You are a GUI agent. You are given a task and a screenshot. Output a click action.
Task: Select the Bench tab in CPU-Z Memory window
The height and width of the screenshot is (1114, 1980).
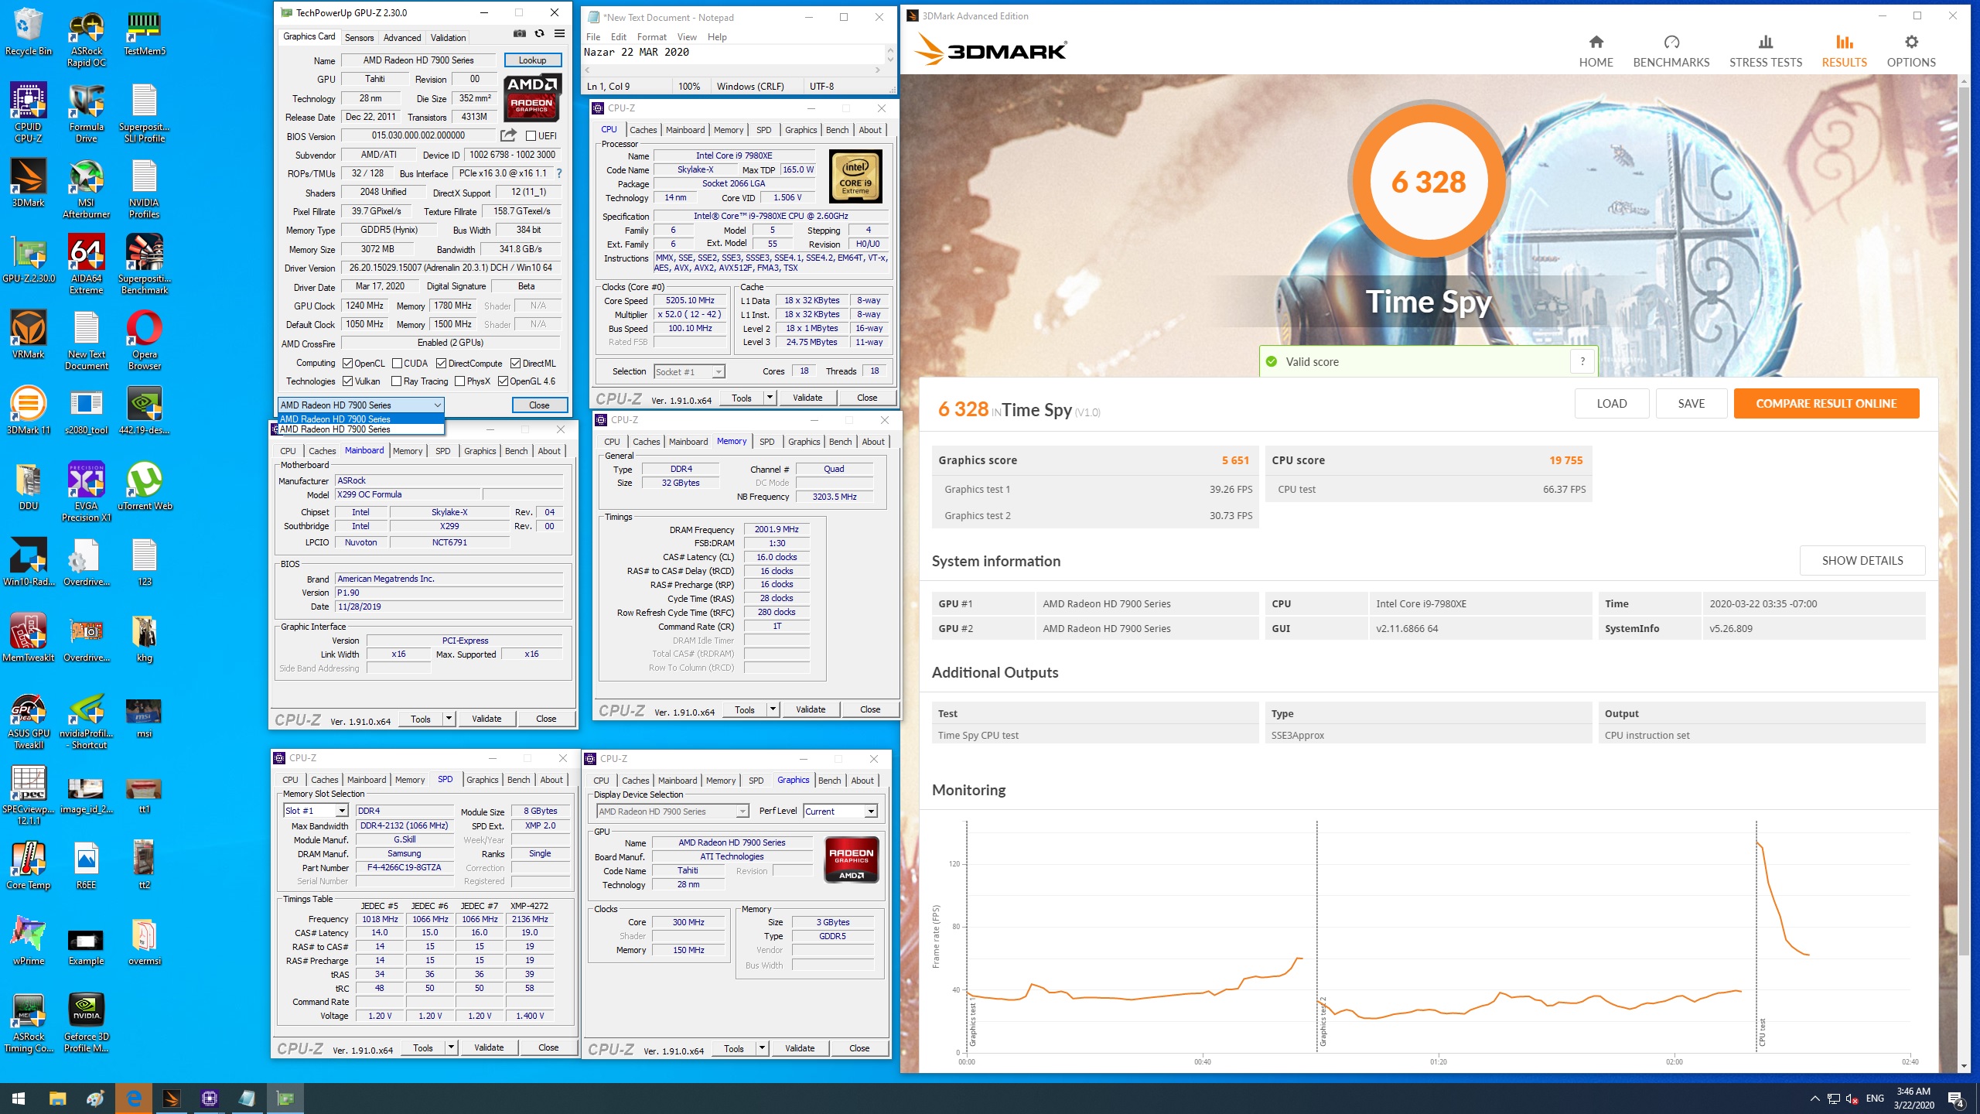pos(840,442)
